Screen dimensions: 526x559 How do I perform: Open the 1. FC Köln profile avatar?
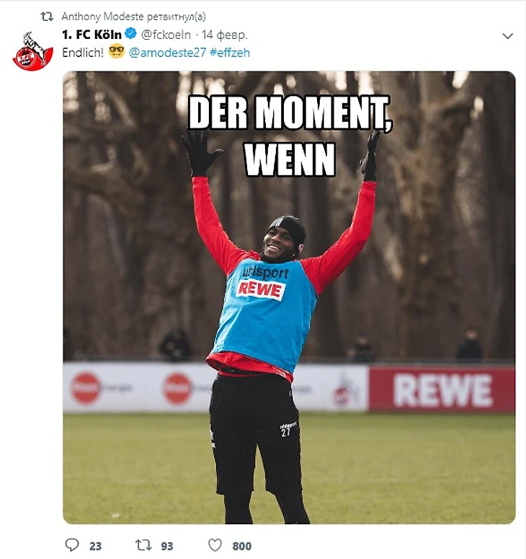pyautogui.click(x=32, y=51)
